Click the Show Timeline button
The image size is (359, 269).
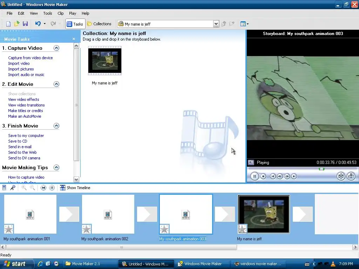click(75, 188)
